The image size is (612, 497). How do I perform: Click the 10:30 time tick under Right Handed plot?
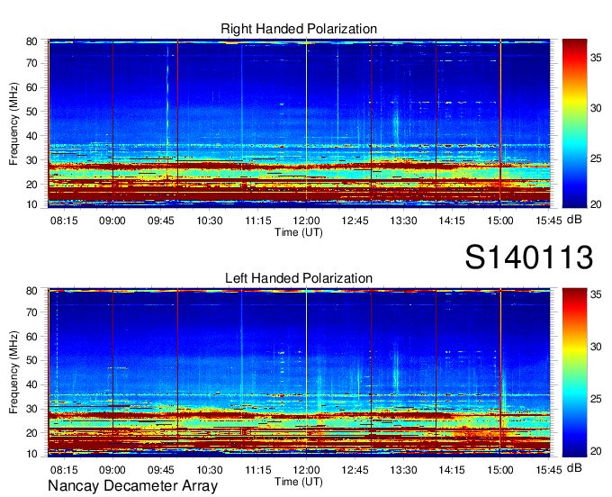click(x=210, y=221)
